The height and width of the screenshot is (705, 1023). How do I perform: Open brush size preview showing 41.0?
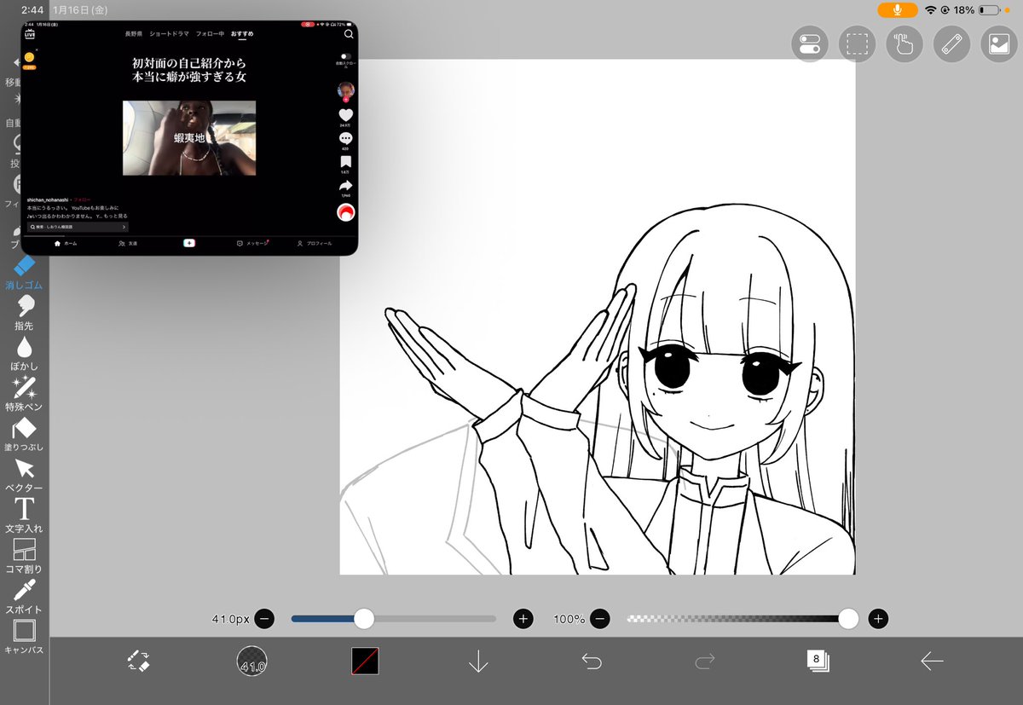251,661
